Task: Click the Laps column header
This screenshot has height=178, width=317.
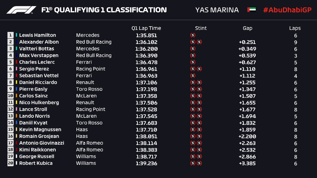Action: pos(295,28)
